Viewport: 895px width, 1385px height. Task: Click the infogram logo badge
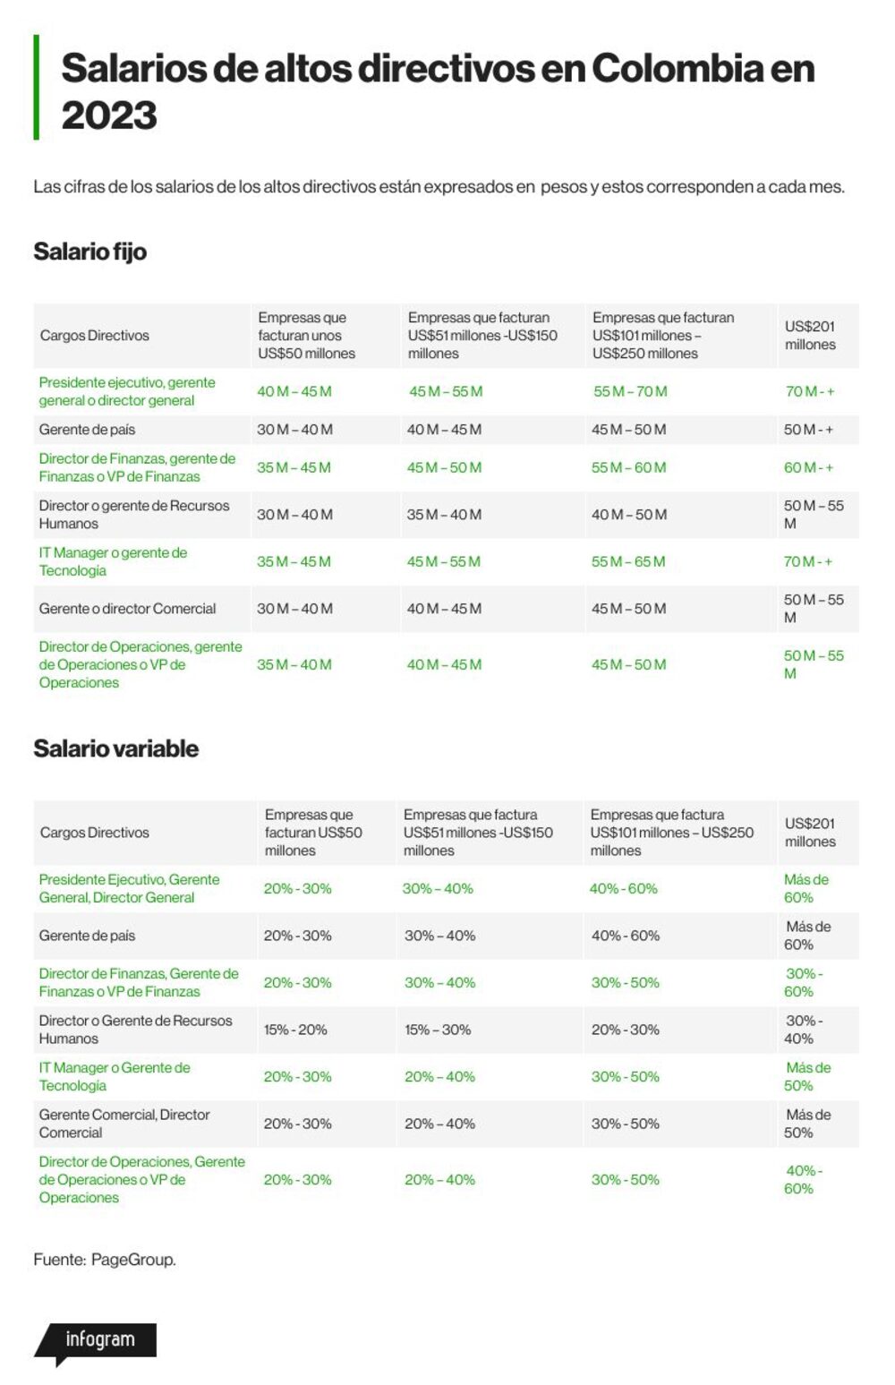[96, 1341]
